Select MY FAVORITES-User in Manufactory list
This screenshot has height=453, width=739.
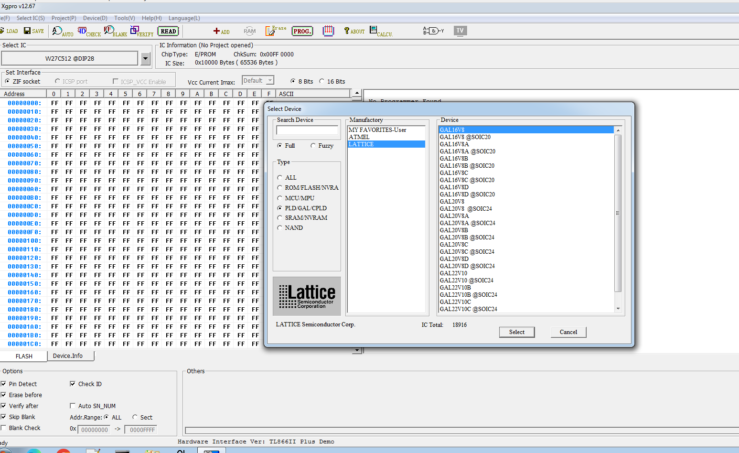386,130
